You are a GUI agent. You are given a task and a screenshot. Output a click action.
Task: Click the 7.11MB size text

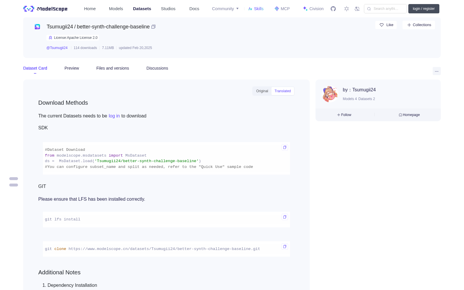click(x=108, y=48)
